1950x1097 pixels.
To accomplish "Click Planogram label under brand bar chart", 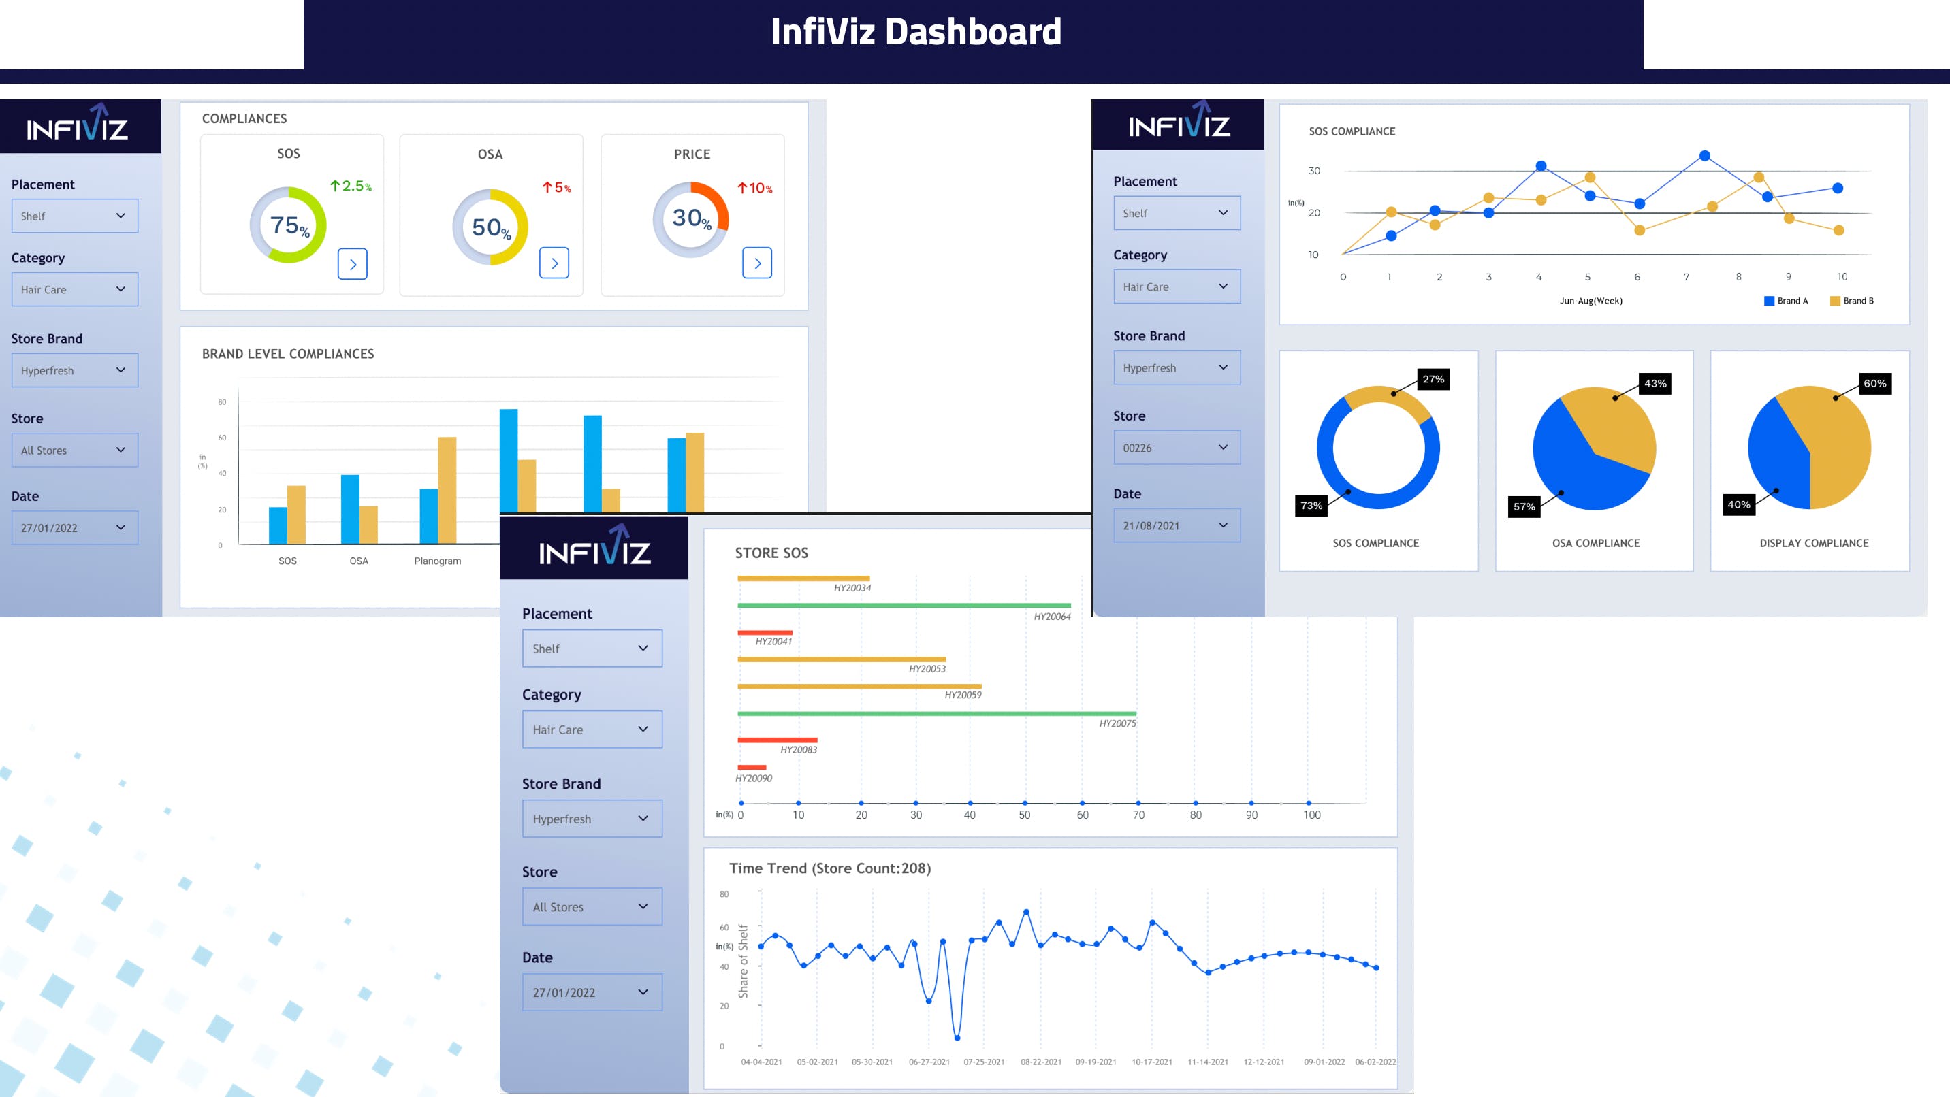I will (438, 561).
